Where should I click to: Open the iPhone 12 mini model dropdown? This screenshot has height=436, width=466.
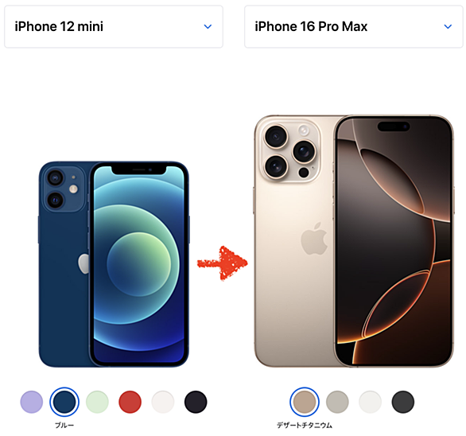(x=114, y=26)
